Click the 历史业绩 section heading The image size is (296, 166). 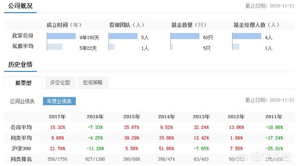point(20,65)
